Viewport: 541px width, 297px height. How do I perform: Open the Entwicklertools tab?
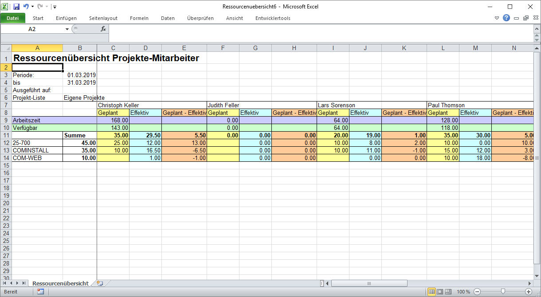[x=273, y=18]
